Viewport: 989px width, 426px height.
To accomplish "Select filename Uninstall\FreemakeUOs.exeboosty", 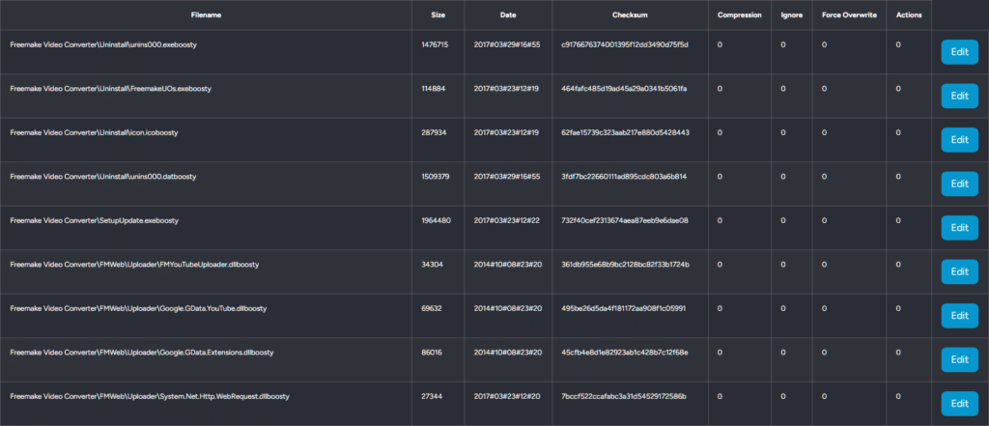I will click(x=110, y=89).
